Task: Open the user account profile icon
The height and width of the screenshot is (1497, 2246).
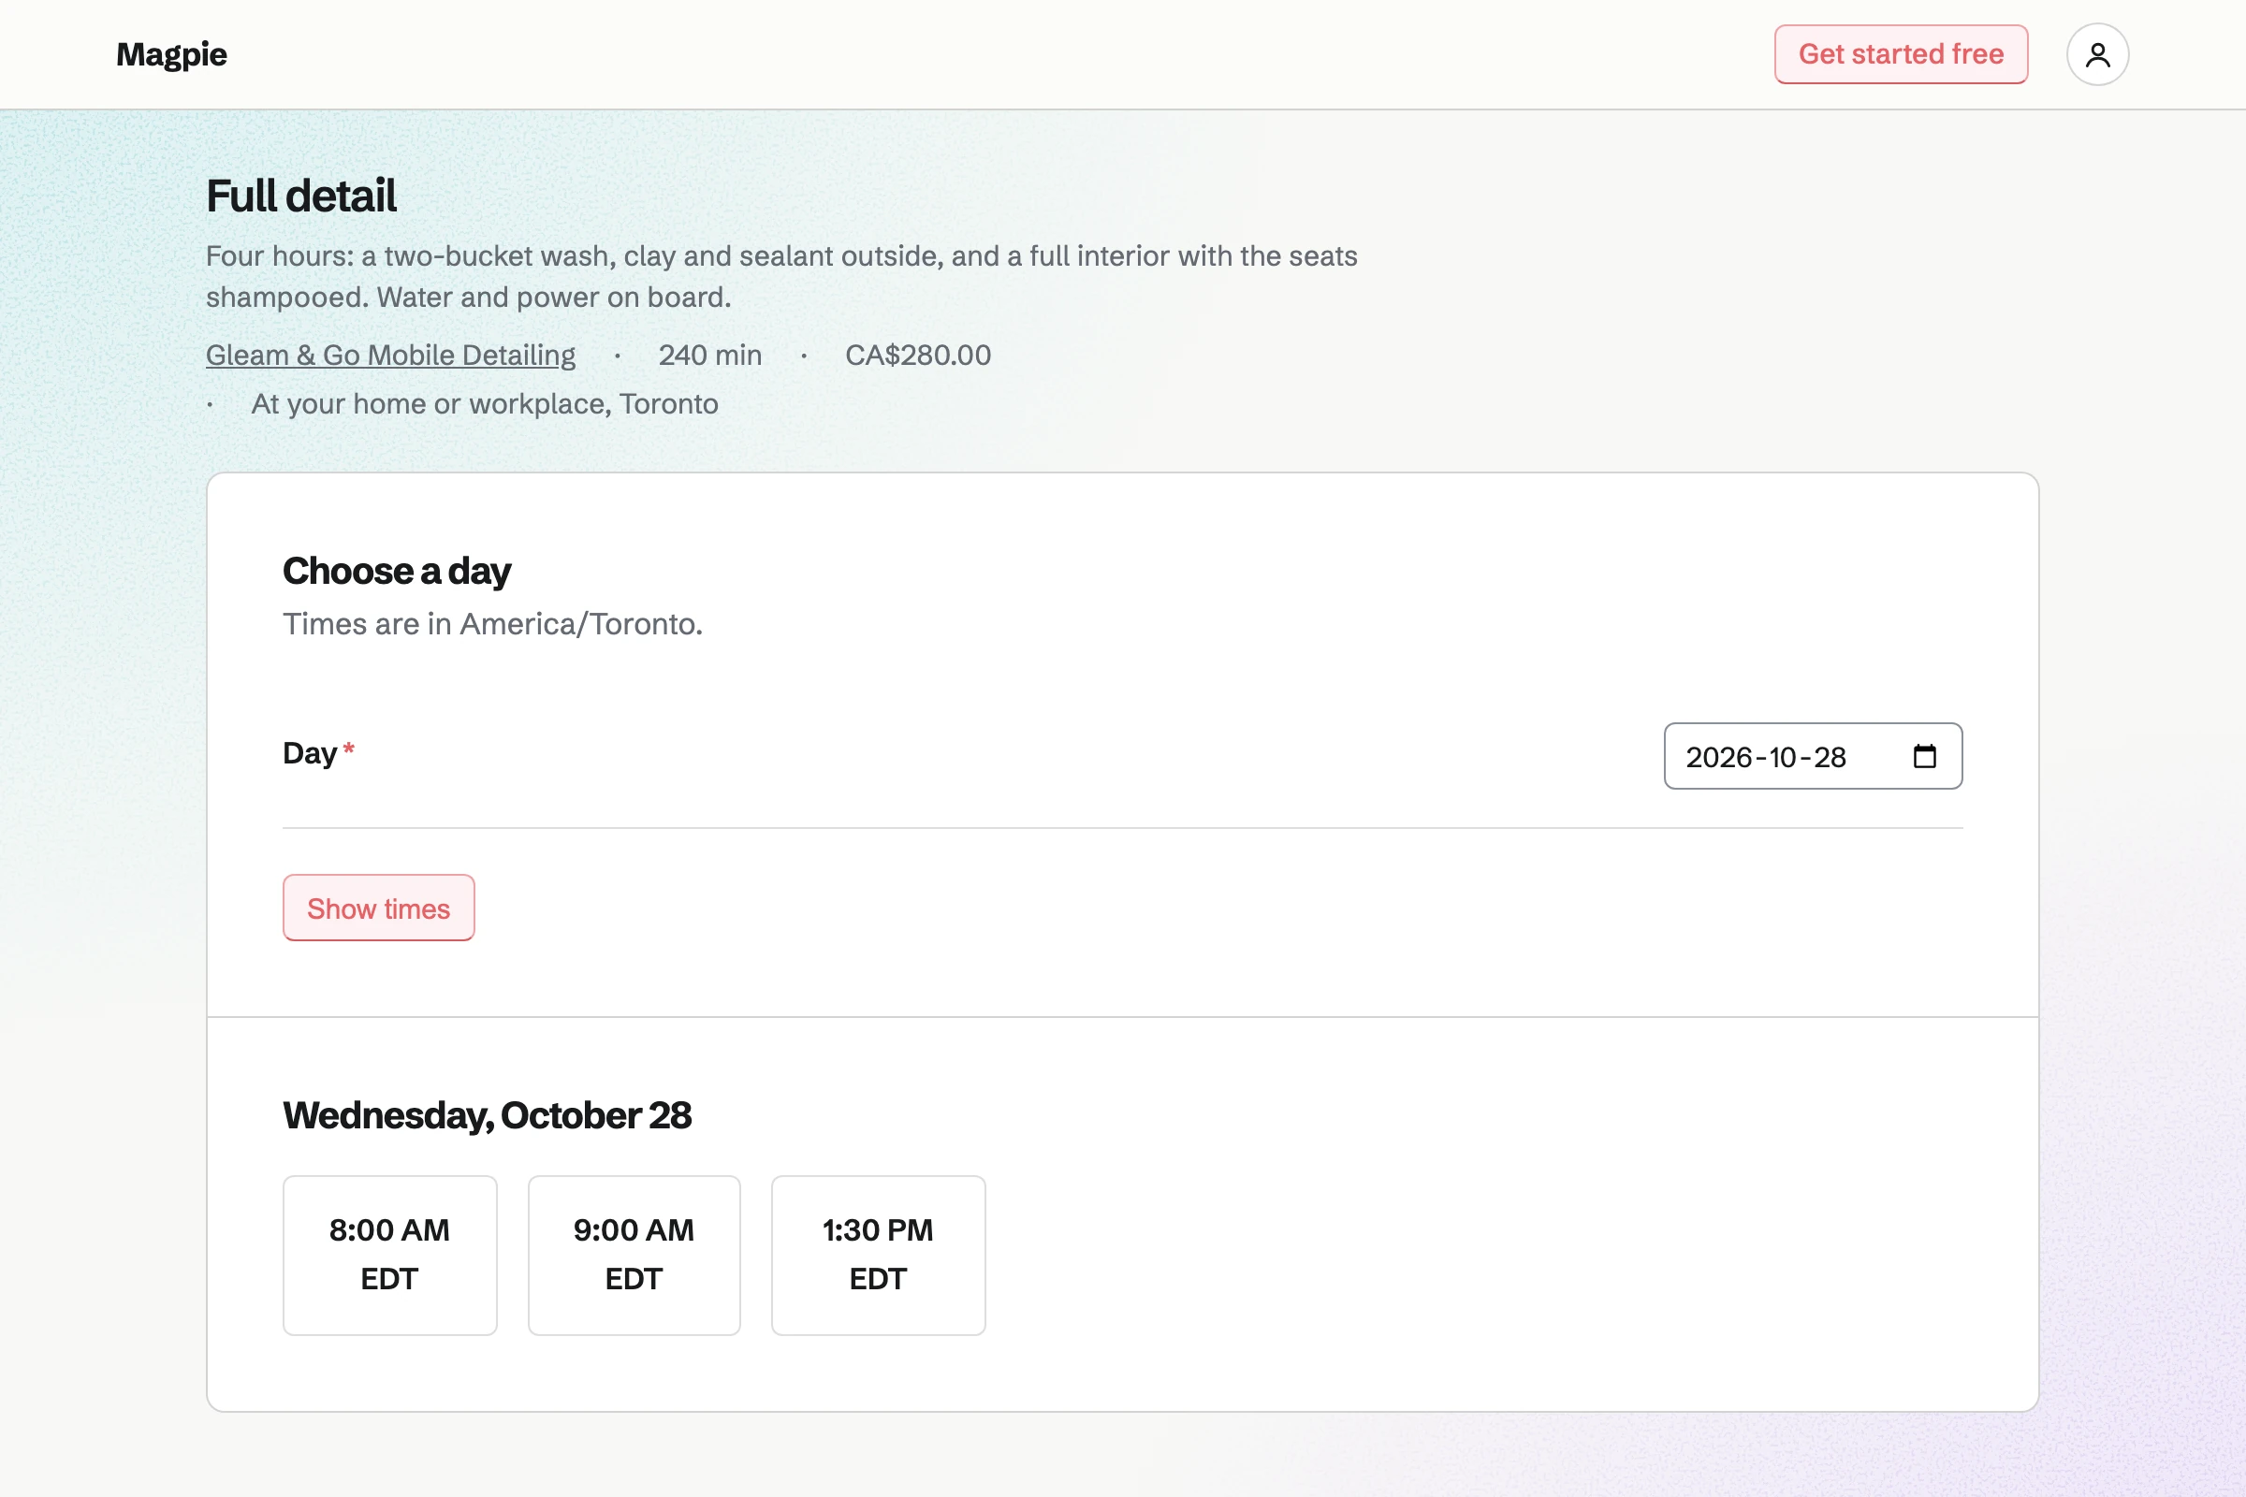Action: (x=2097, y=54)
